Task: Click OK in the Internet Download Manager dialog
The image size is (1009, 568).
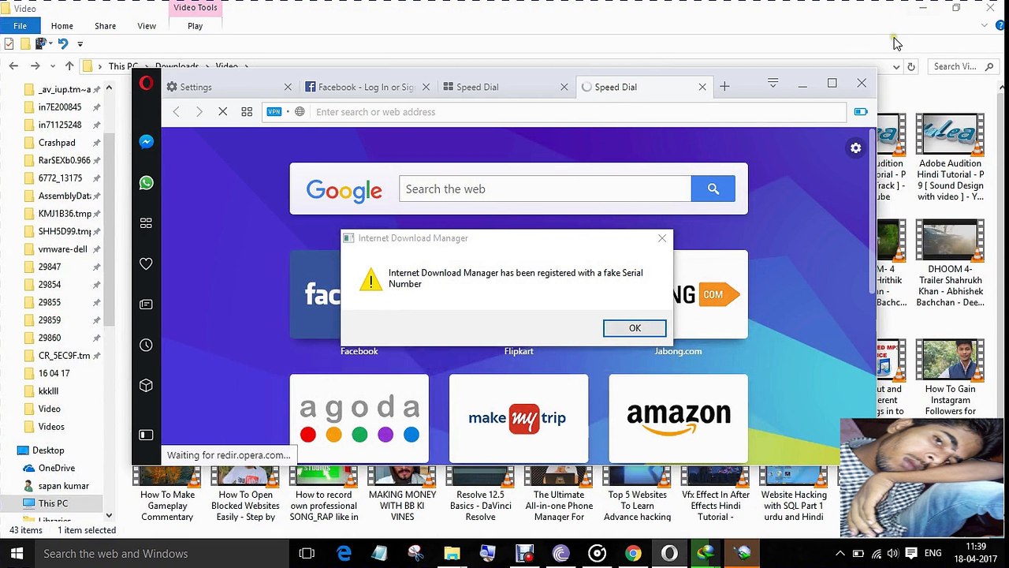Action: tap(635, 328)
